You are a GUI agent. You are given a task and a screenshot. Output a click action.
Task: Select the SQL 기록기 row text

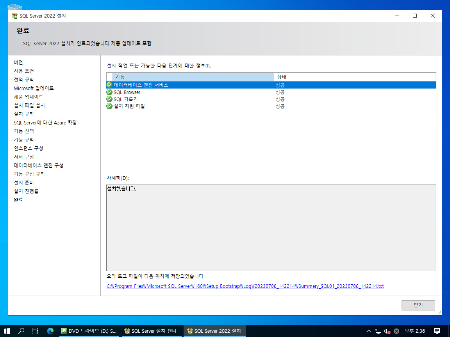click(126, 99)
